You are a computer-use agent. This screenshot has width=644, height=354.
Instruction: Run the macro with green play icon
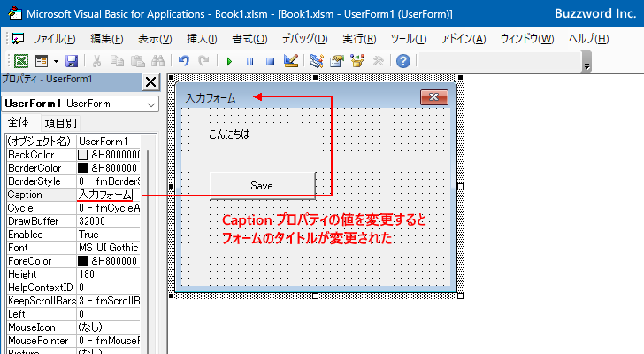click(x=229, y=62)
